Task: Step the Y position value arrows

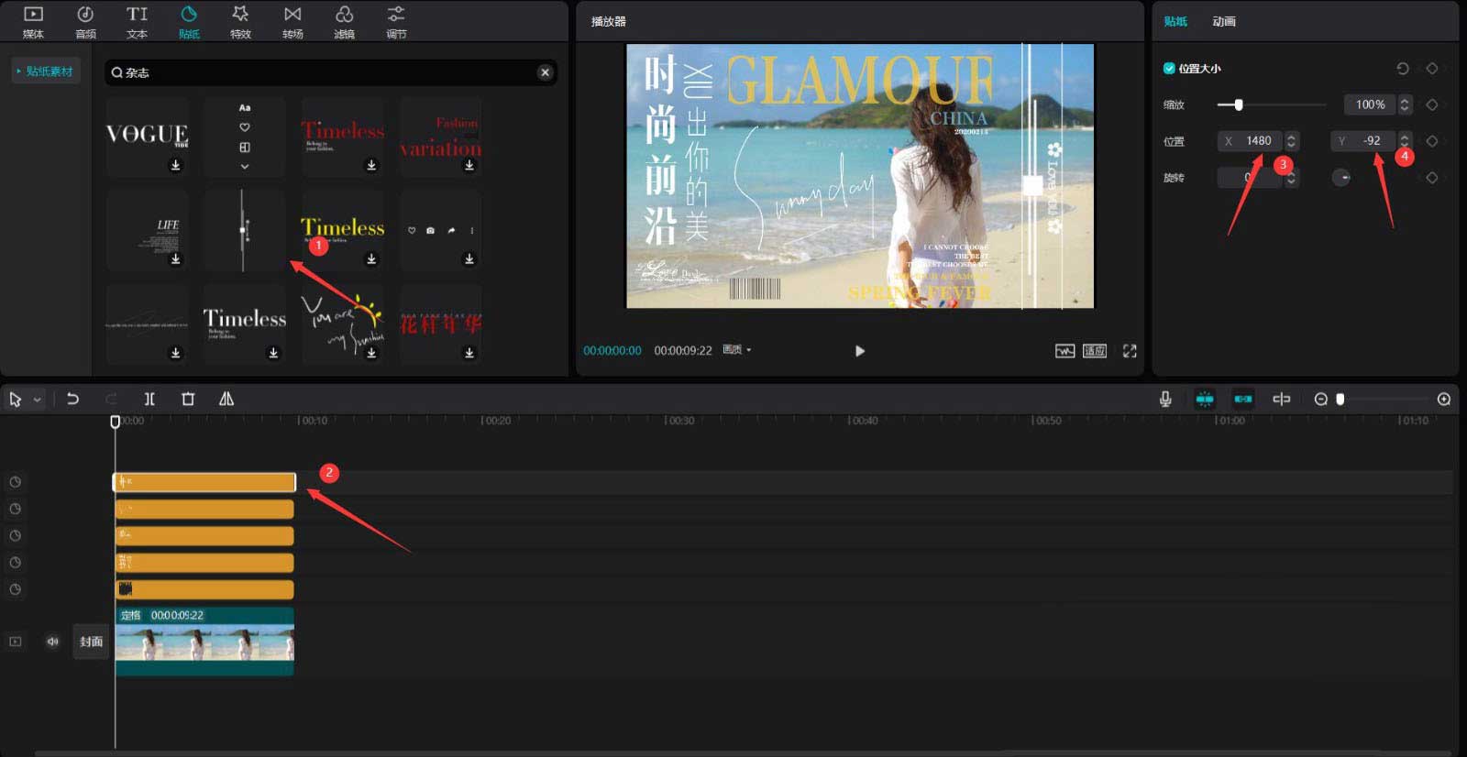Action: [1405, 141]
